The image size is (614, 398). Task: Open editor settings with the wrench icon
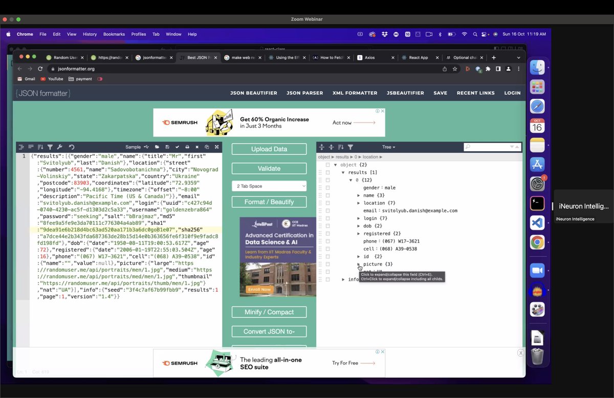click(x=59, y=147)
